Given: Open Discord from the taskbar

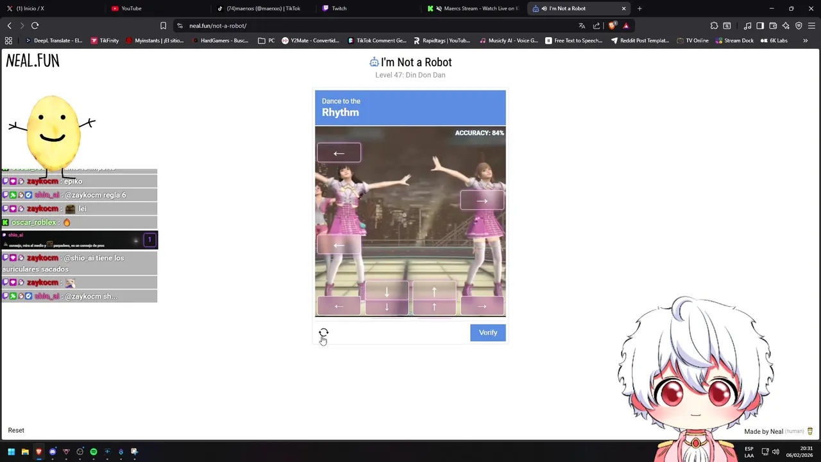Looking at the screenshot, I should tap(53, 452).
